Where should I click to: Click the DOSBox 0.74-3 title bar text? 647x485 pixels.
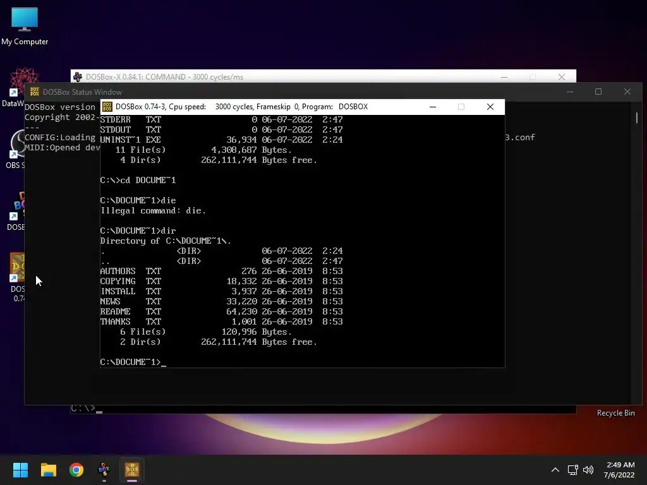tap(241, 107)
